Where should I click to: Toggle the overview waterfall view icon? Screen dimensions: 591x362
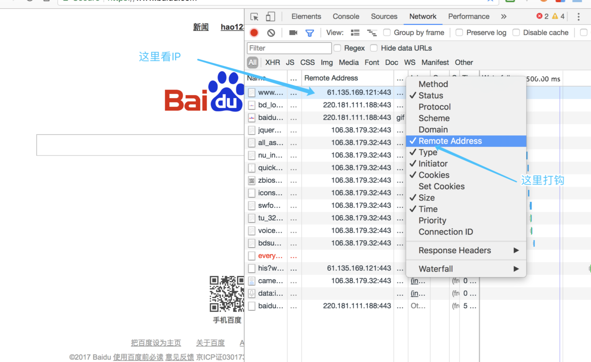(372, 33)
